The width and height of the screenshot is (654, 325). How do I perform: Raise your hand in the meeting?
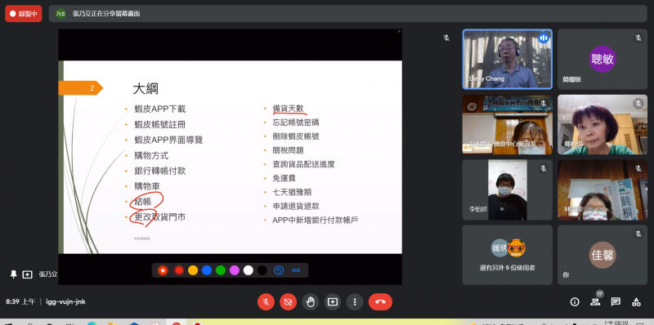coord(311,301)
